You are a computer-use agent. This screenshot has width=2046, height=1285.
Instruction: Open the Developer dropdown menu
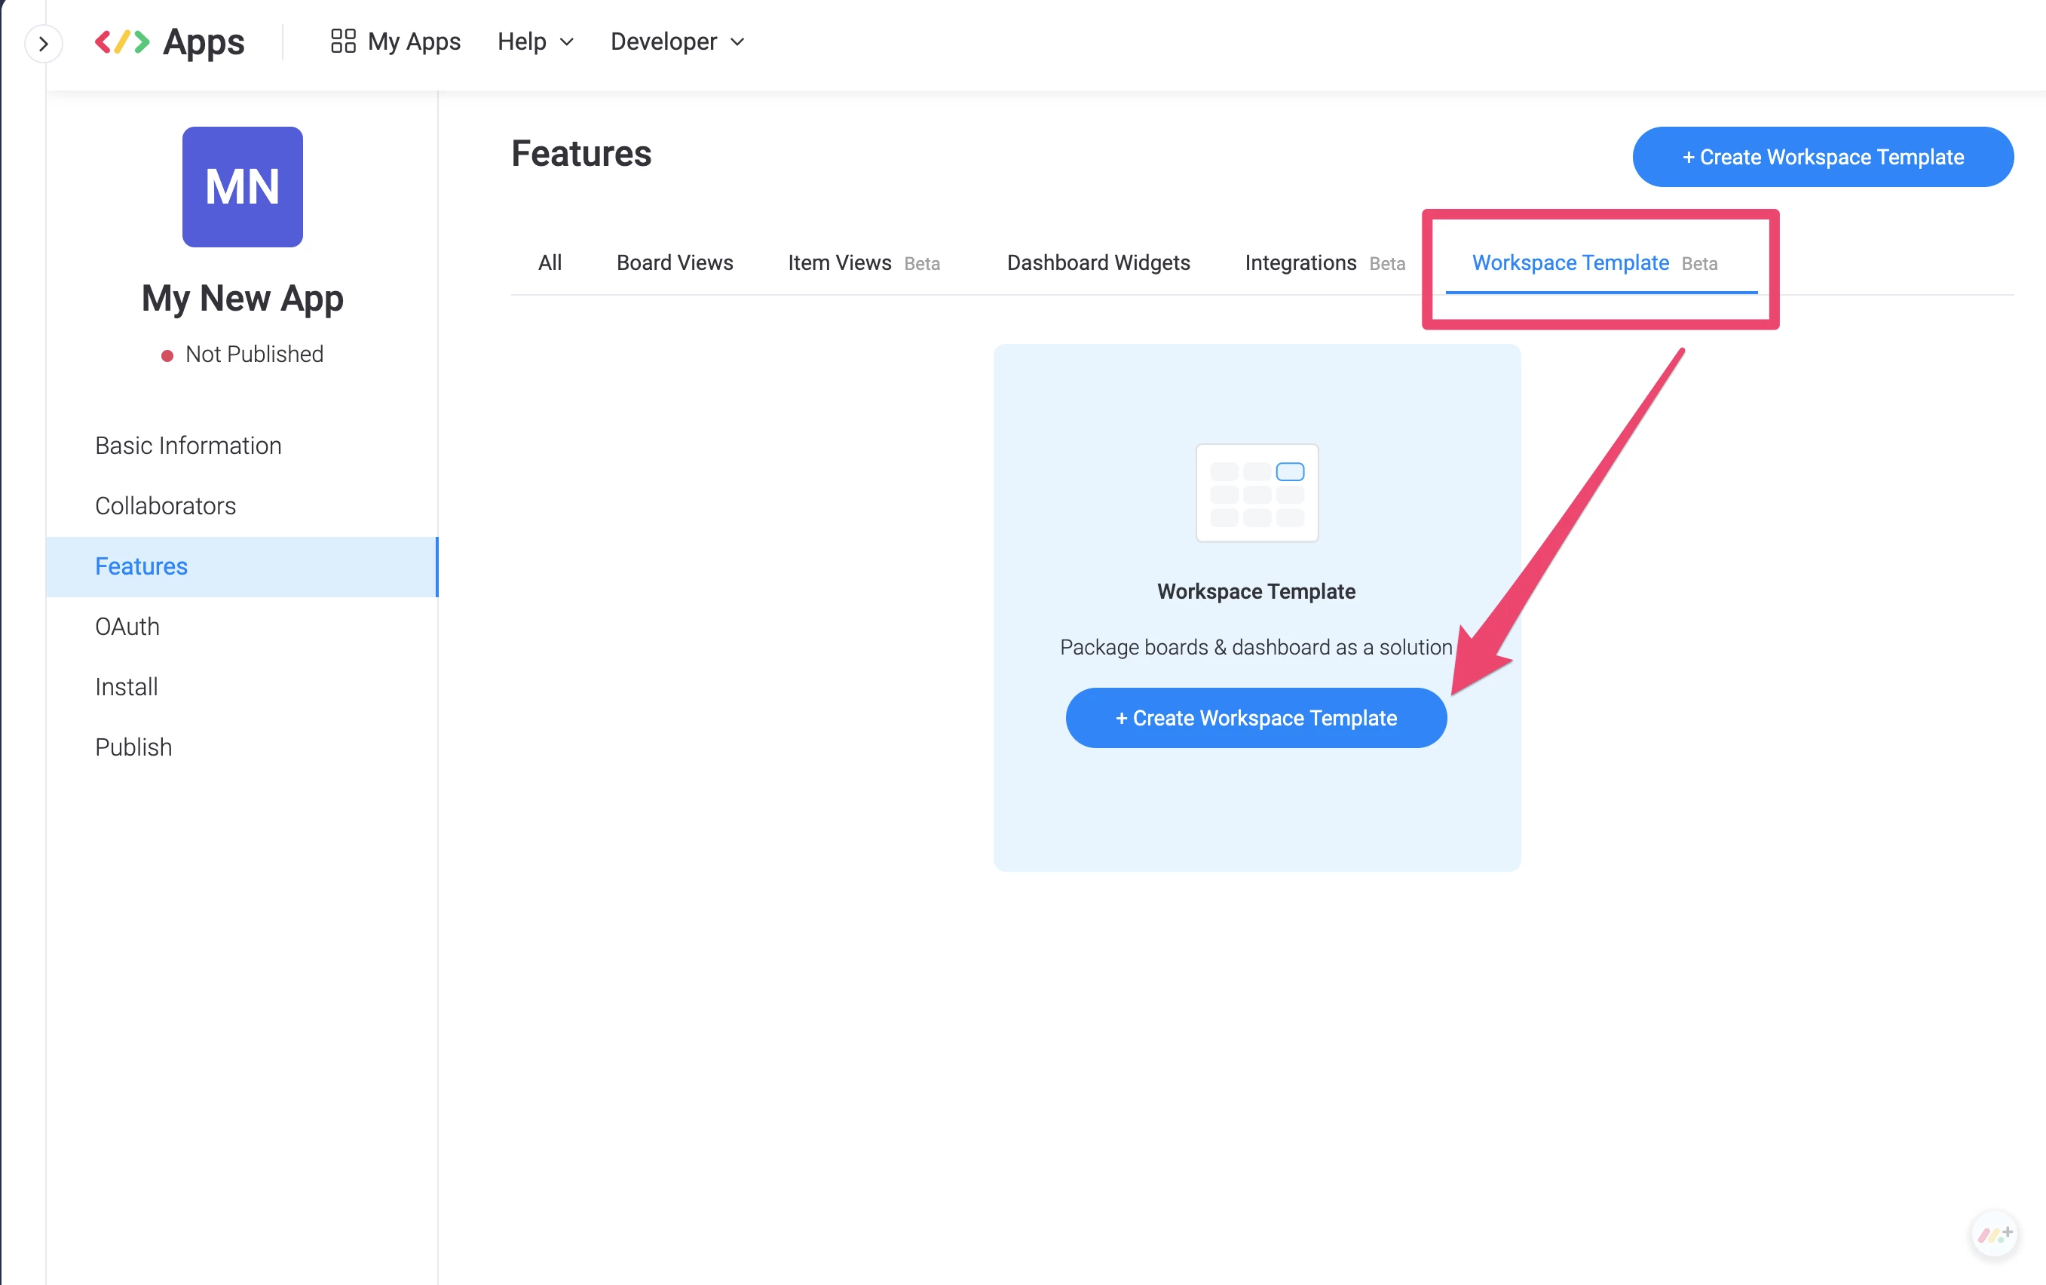click(677, 41)
